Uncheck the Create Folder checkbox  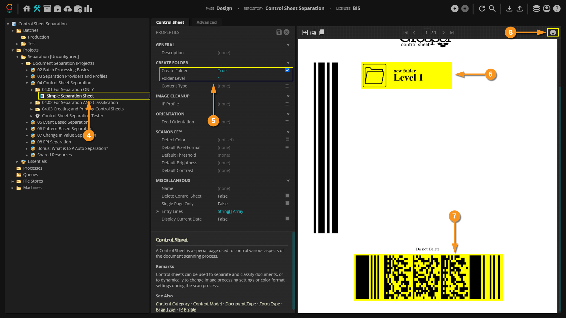pos(287,70)
